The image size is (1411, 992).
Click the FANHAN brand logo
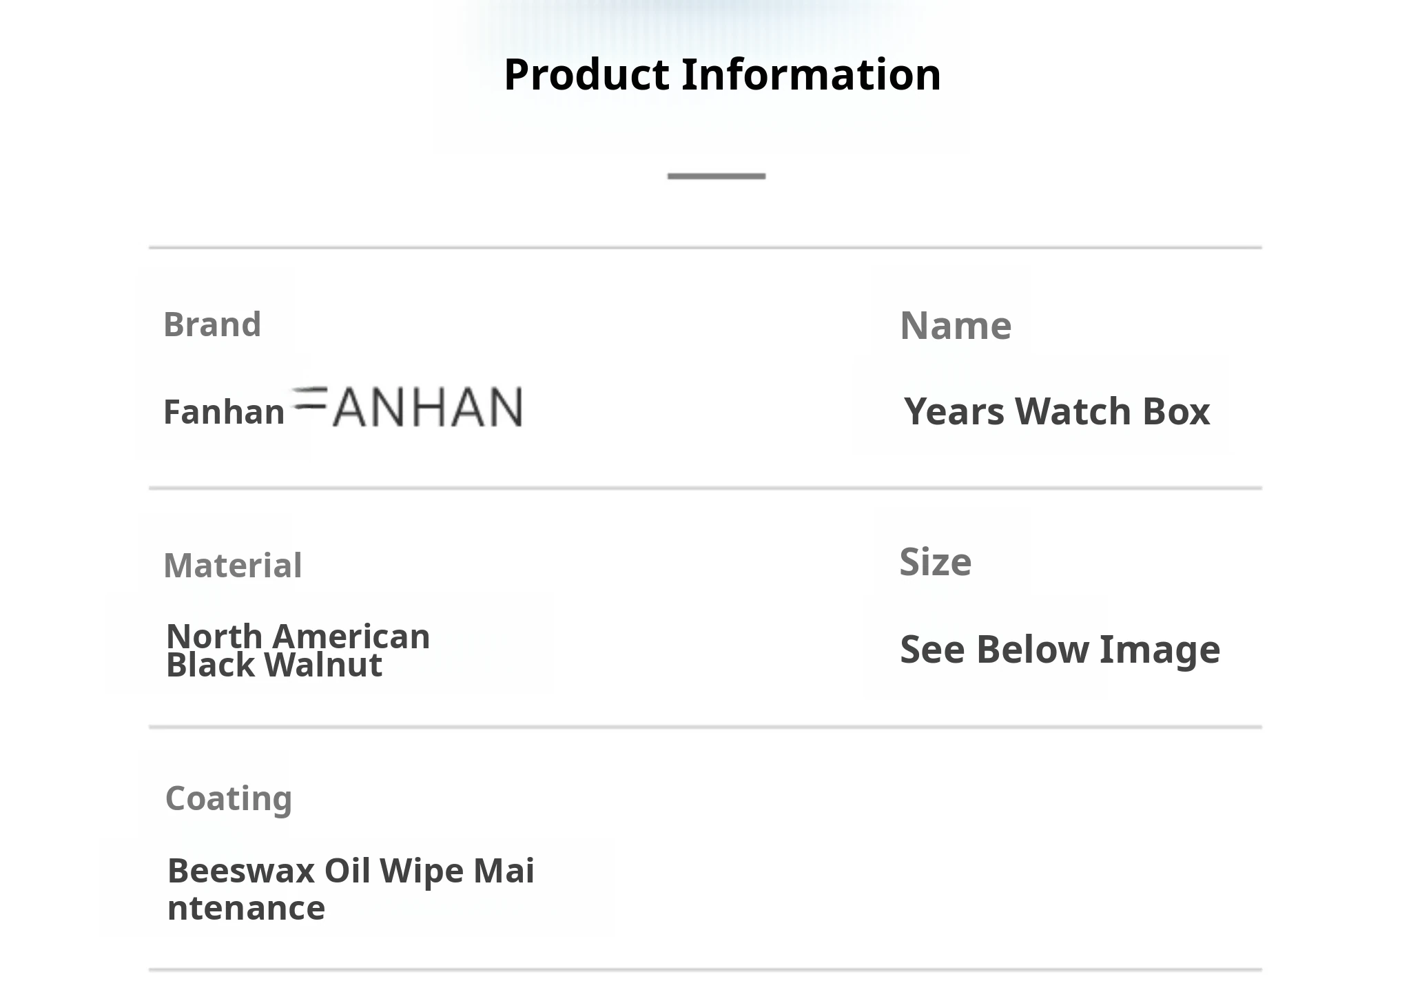point(407,406)
